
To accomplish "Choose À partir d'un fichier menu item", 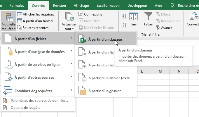I will click(x=38, y=38).
